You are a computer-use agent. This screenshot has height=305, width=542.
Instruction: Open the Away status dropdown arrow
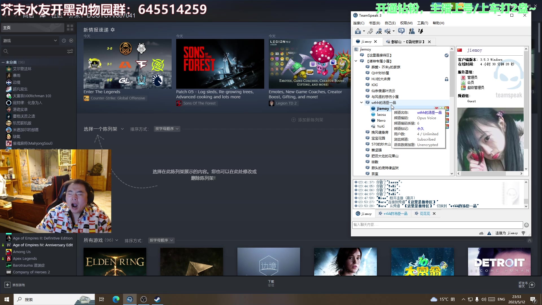(364, 31)
